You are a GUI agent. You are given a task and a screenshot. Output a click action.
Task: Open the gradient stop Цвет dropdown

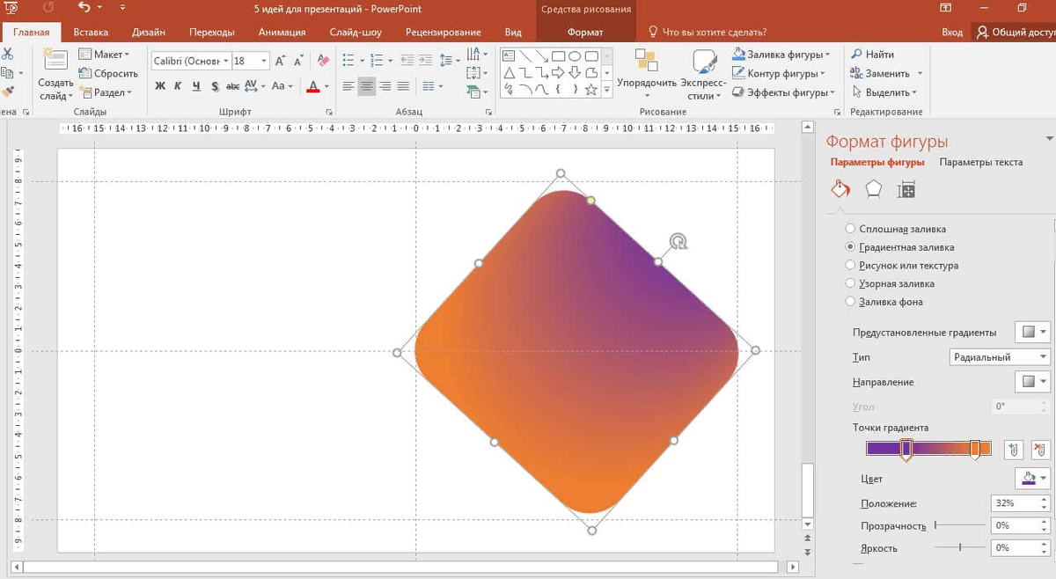coord(1033,479)
